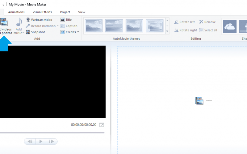The image size is (247, 154).
Task: Take a Snapshot of the preview
Action: coord(36,32)
